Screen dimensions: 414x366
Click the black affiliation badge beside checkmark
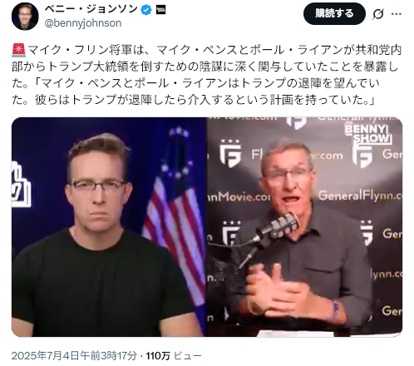(160, 10)
